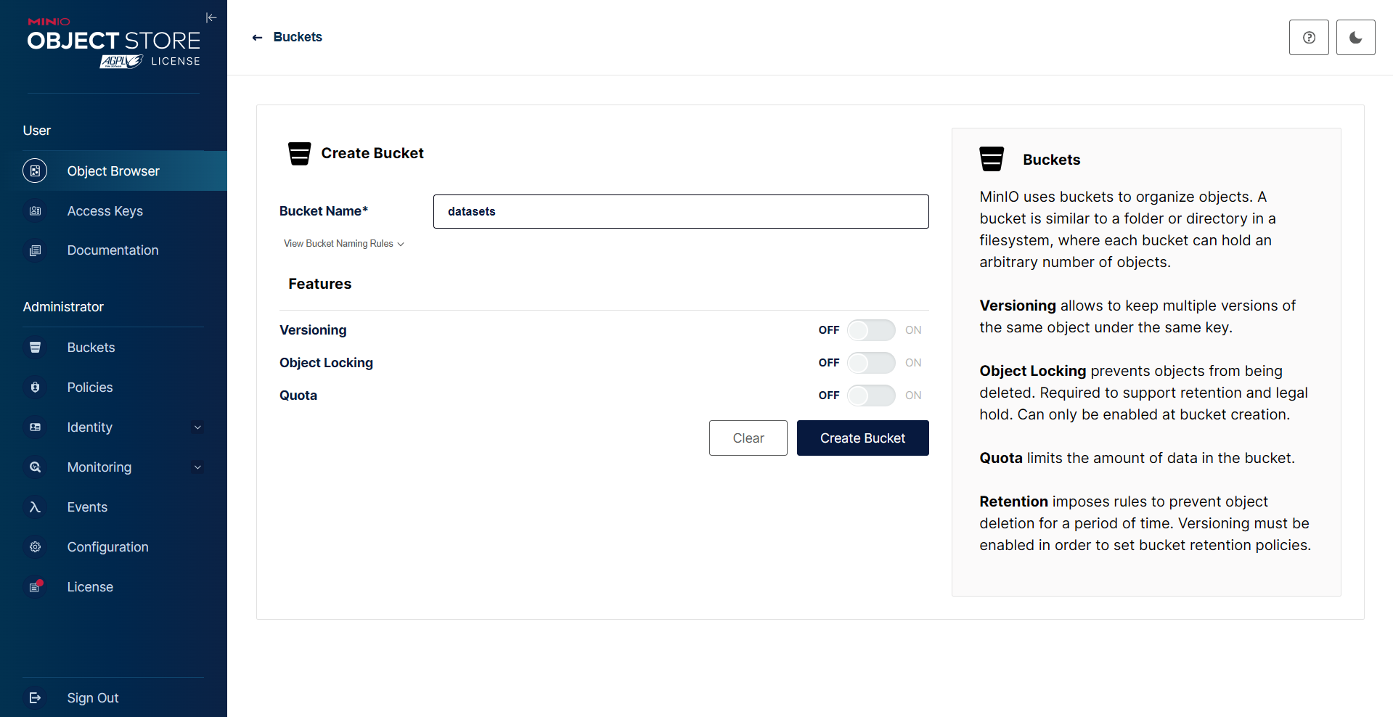The width and height of the screenshot is (1393, 717).
Task: Click the Object Browser sidebar icon
Action: [x=35, y=171]
